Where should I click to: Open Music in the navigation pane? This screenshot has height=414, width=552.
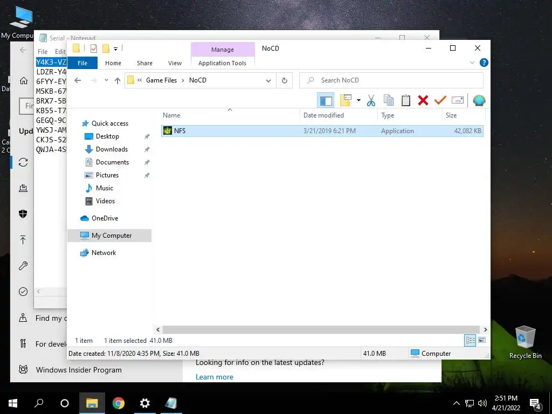tap(104, 188)
